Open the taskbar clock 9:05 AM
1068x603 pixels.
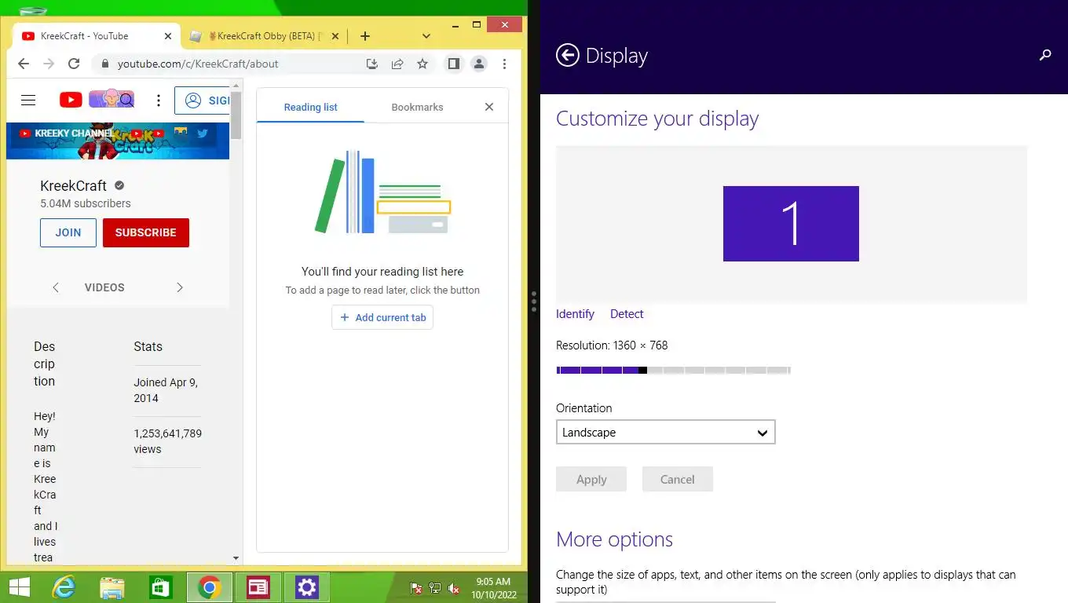coord(493,588)
